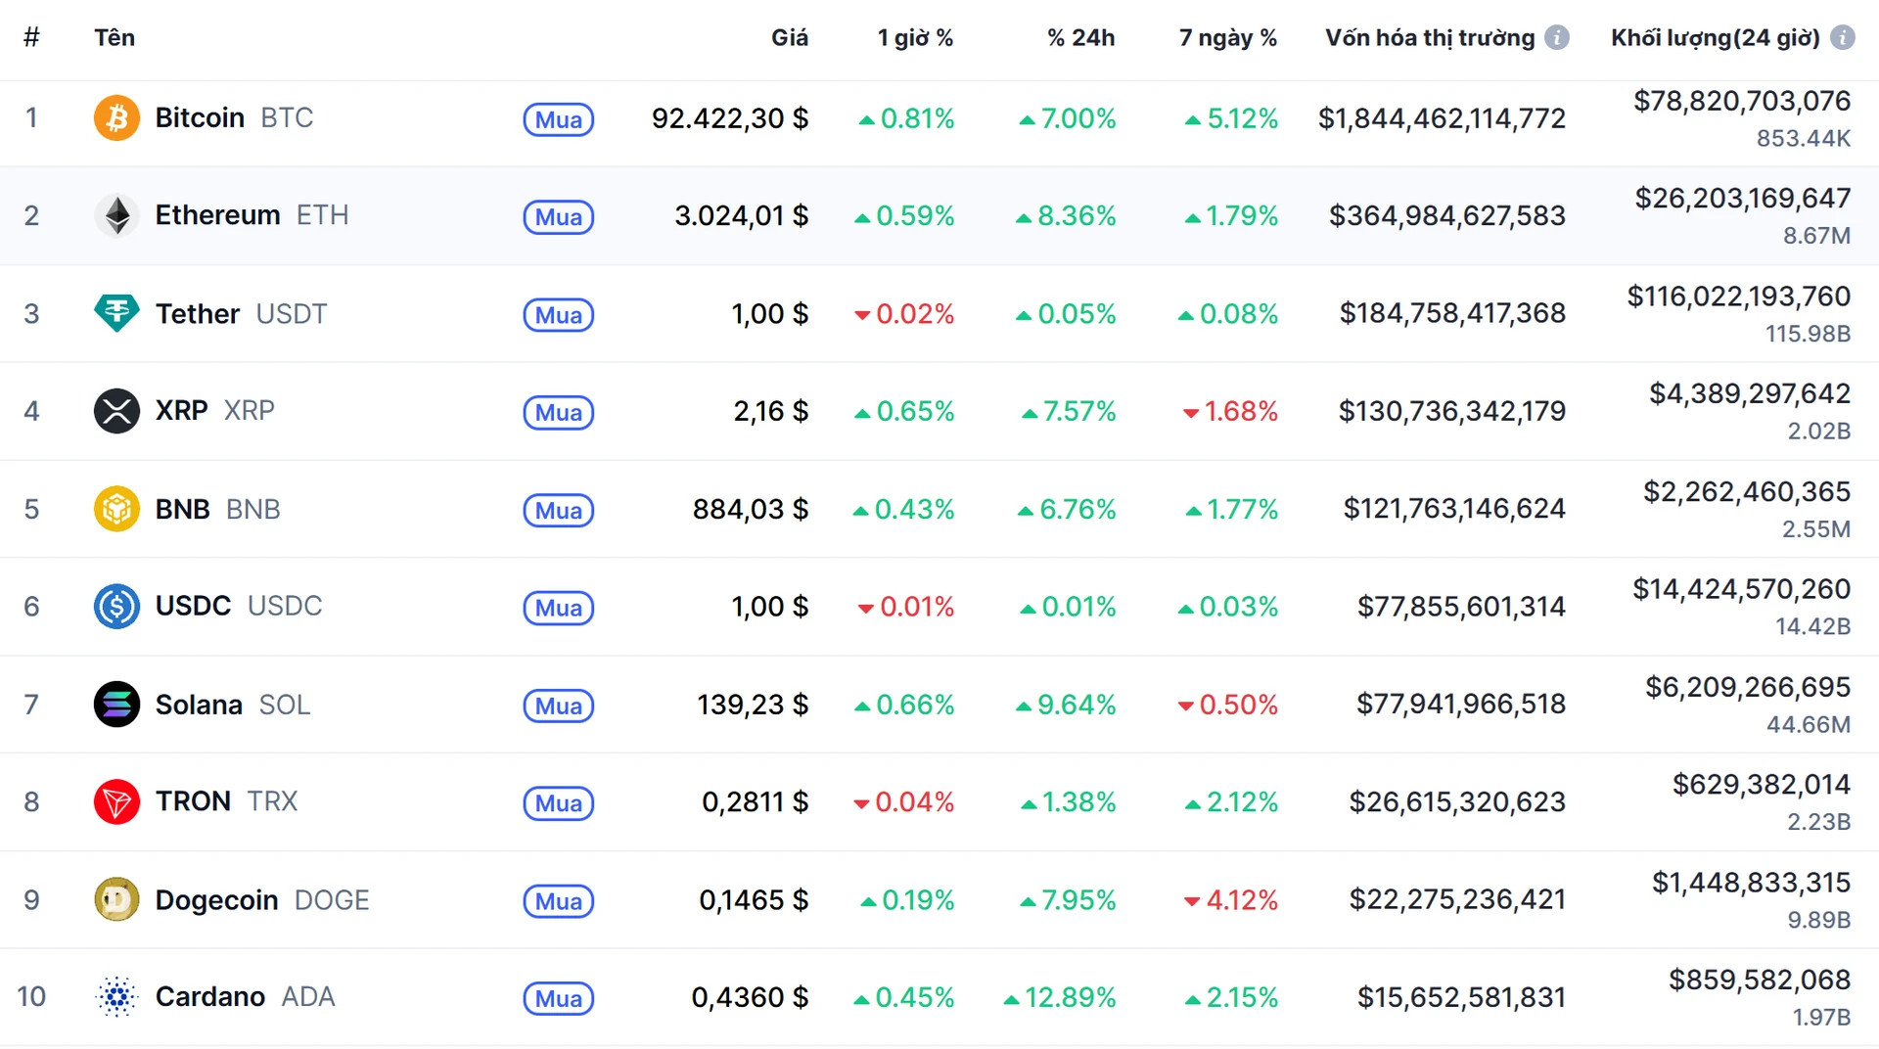
Task: Click the Dogecoin logo icon
Action: point(116,899)
